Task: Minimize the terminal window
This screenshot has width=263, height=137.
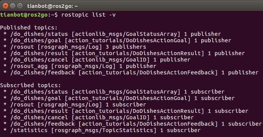Action: tap(13, 6)
